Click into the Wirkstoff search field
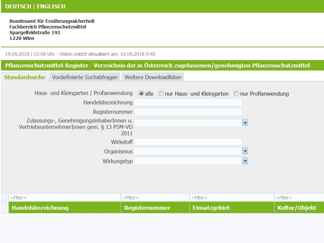 point(188,142)
